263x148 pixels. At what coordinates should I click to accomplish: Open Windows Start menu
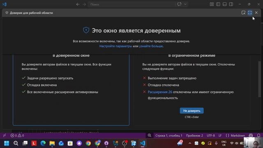(7, 143)
